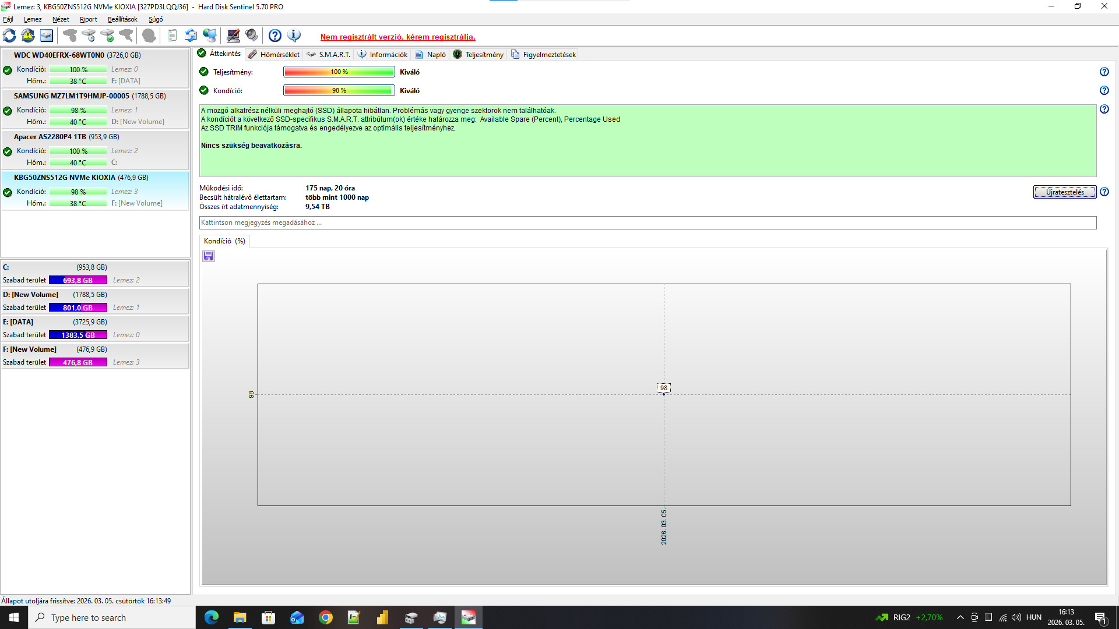The height and width of the screenshot is (629, 1119).
Task: Open the Beállítások menu
Action: [122, 19]
